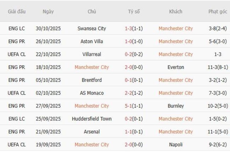
Task: Open the 1-3 score of the Swansea City match
Action: (x=129, y=28)
